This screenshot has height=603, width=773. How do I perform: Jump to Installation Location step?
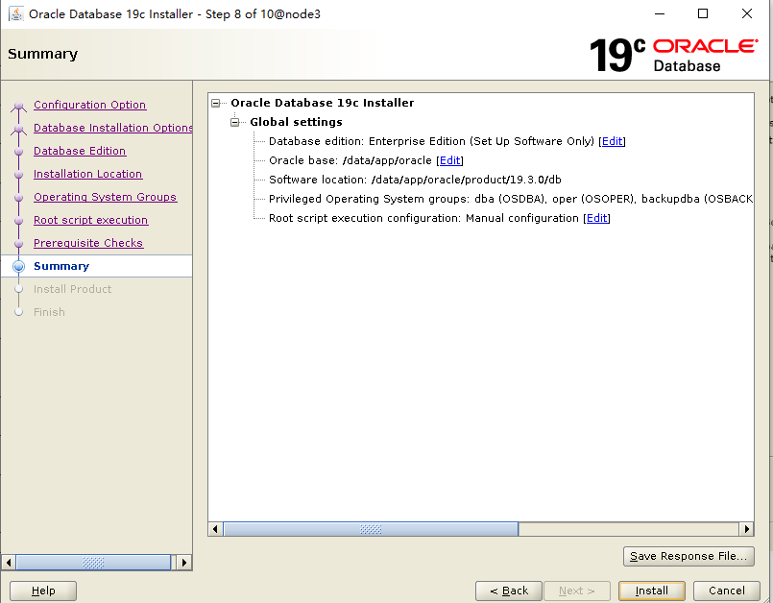[x=87, y=174]
